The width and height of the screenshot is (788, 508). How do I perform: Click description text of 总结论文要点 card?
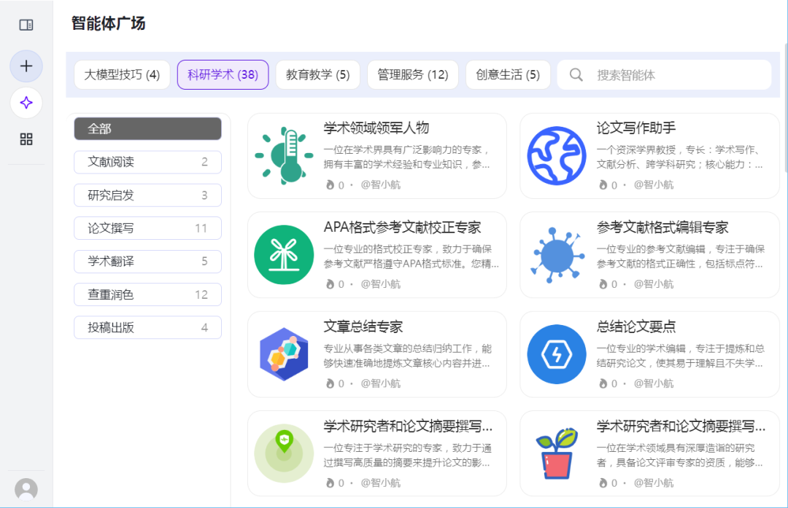pyautogui.click(x=681, y=356)
